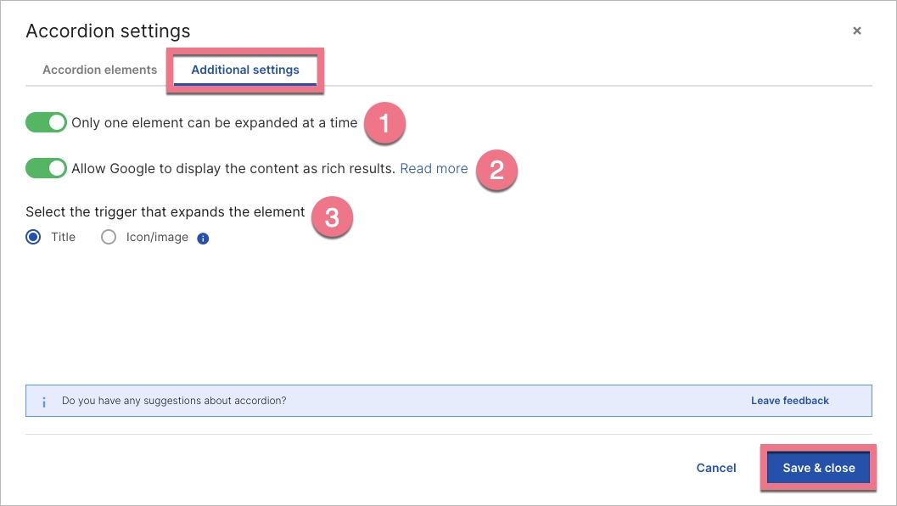Click Leave feedback
The height and width of the screenshot is (506, 897).
[789, 400]
